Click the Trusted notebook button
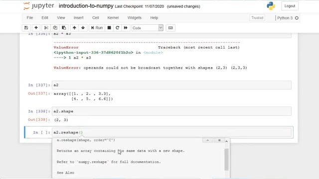This screenshot has width=319, height=179. click(x=257, y=18)
